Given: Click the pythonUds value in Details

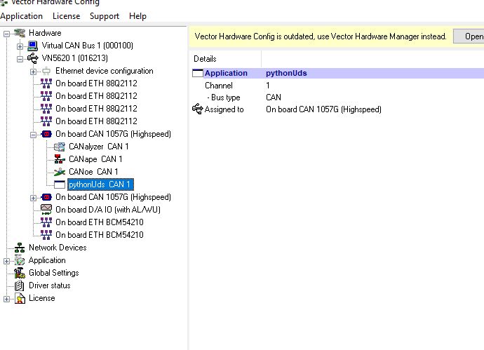Looking at the screenshot, I should pos(286,73).
